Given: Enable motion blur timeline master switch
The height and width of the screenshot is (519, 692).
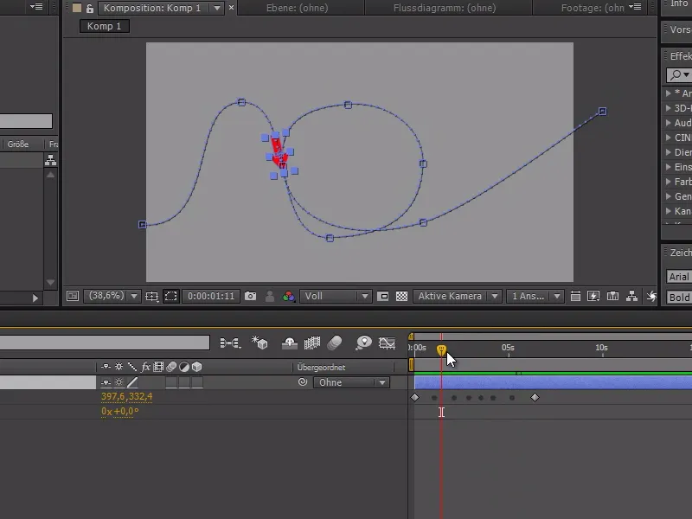Looking at the screenshot, I should click(x=335, y=343).
